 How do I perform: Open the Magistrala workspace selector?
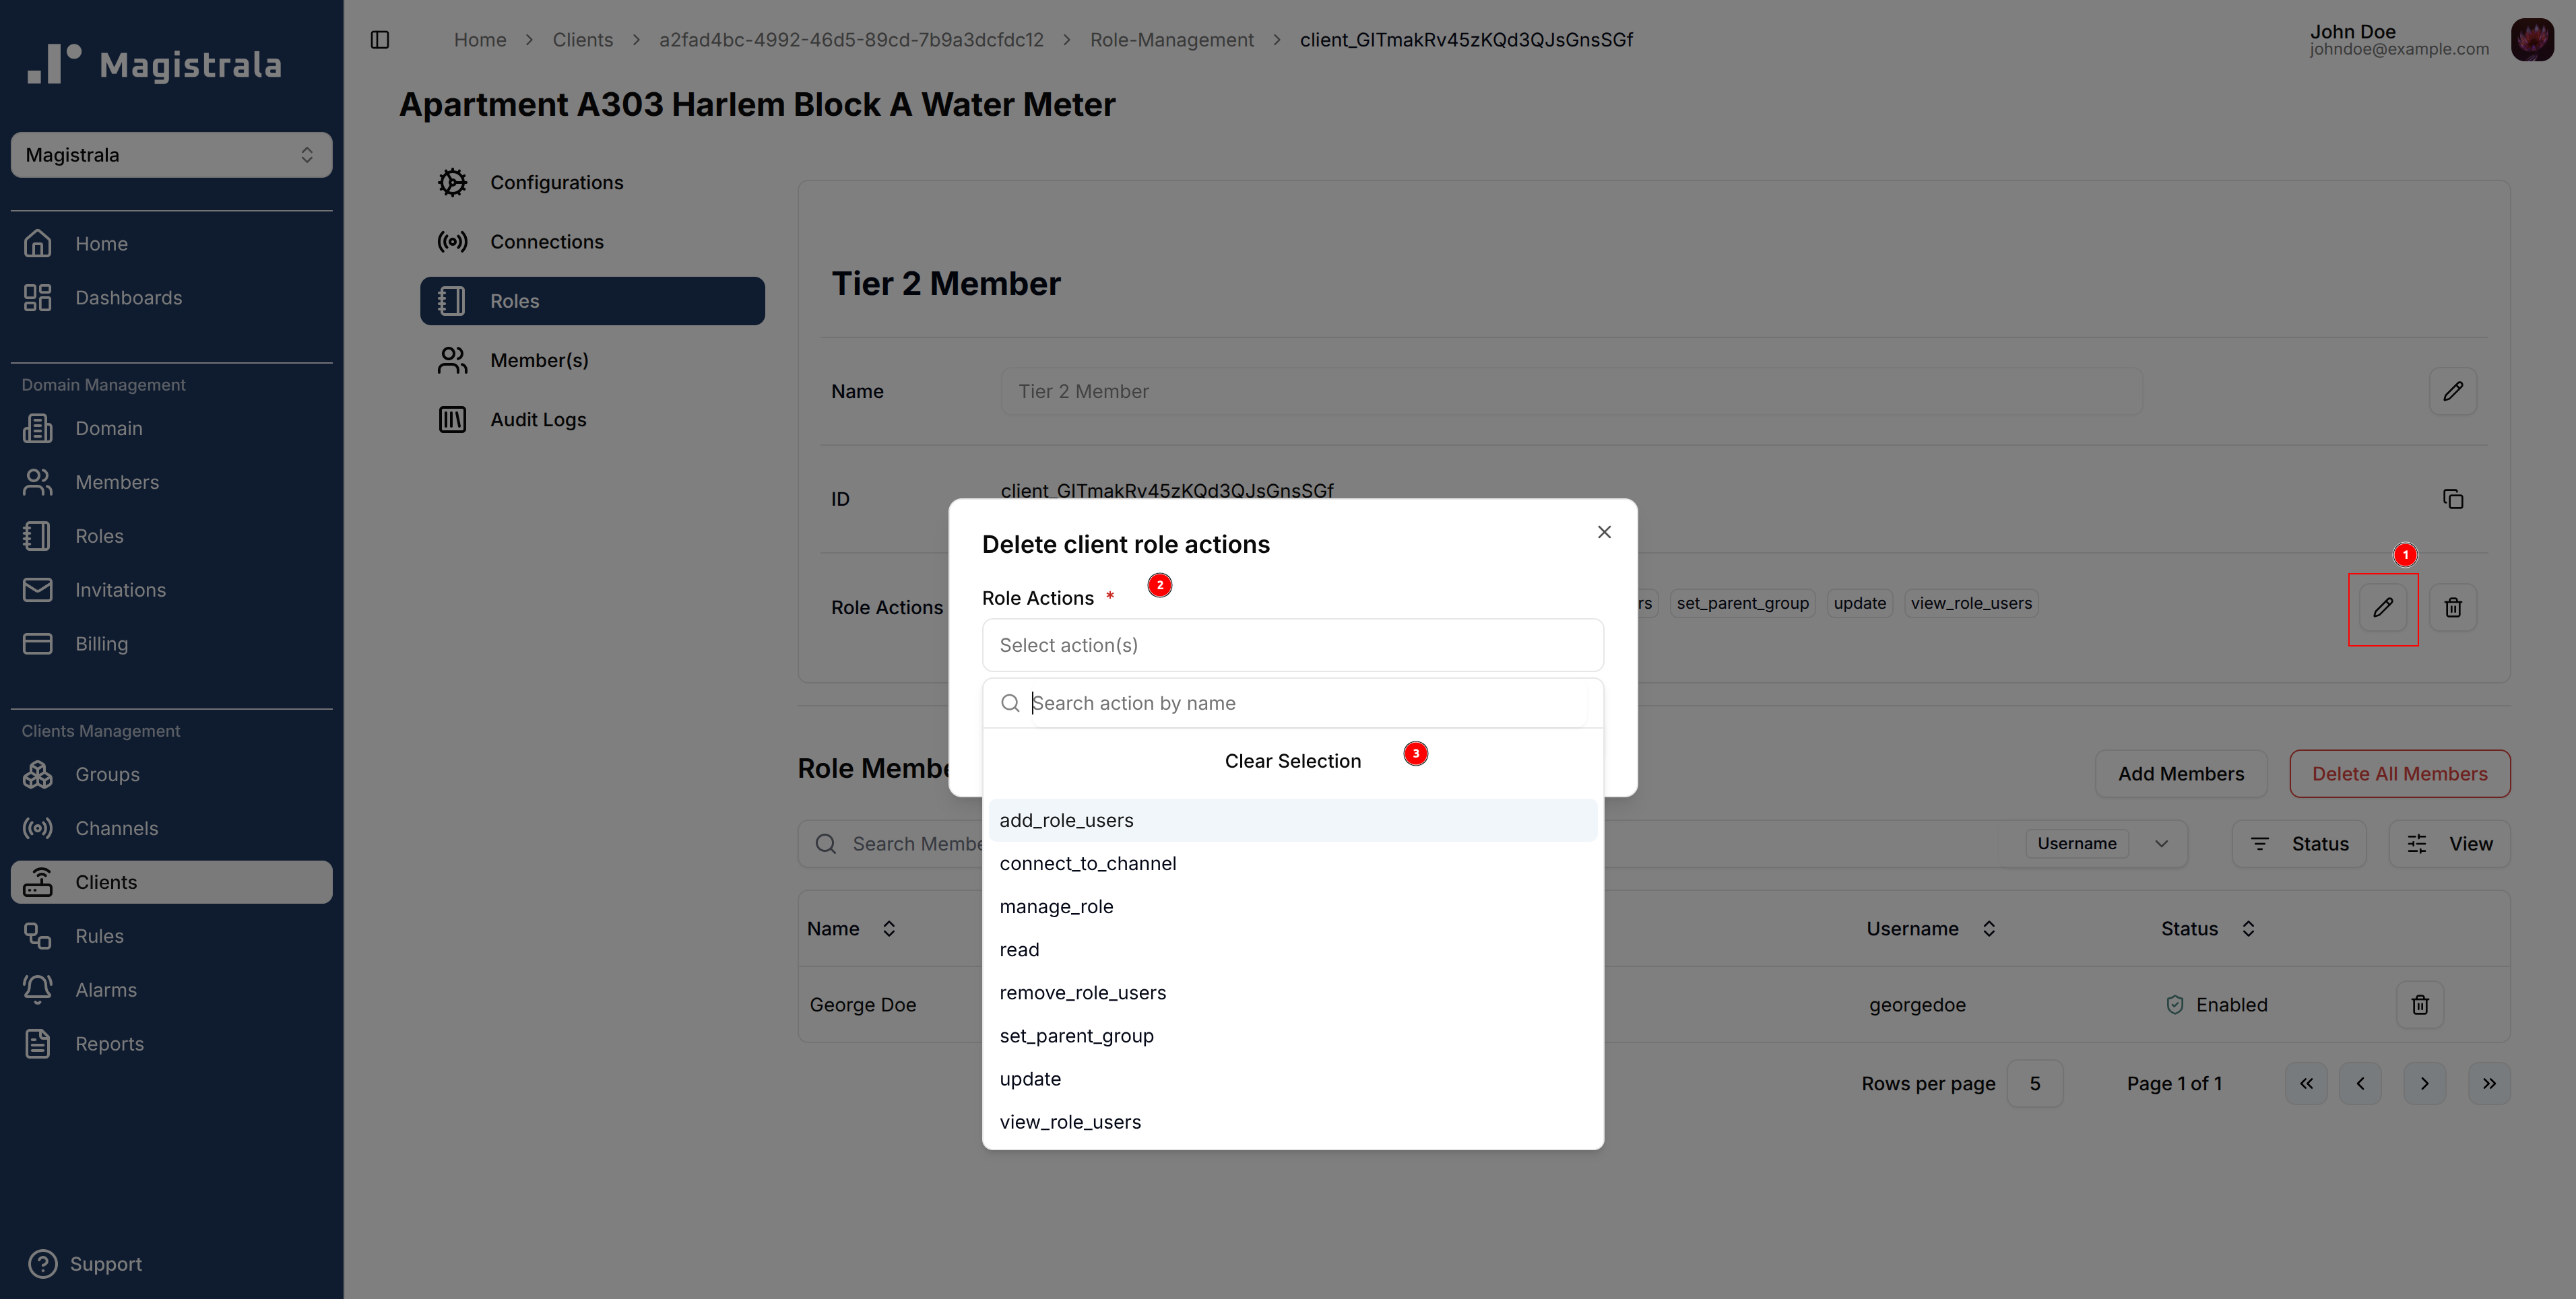tap(170, 154)
